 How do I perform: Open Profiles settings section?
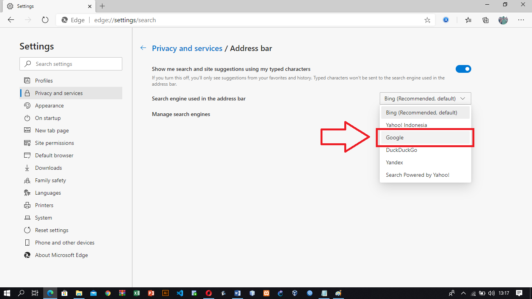[71, 81]
